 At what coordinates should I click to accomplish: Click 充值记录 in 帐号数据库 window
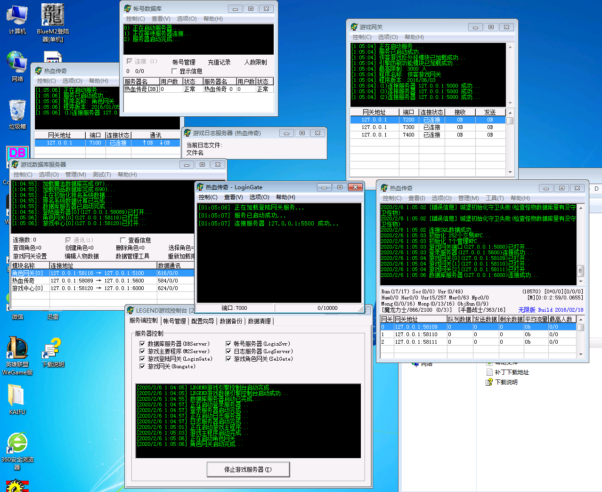click(219, 62)
